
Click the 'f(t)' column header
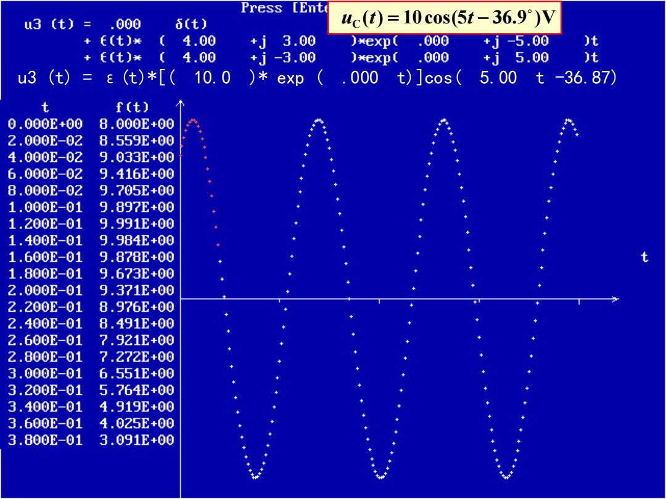(x=133, y=108)
